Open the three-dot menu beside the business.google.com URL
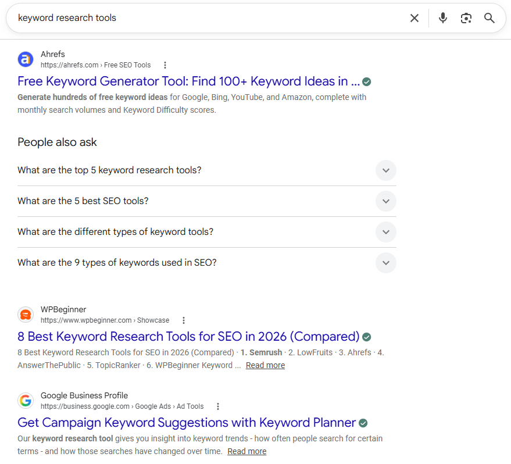Image resolution: width=511 pixels, height=464 pixels. pos(217,406)
